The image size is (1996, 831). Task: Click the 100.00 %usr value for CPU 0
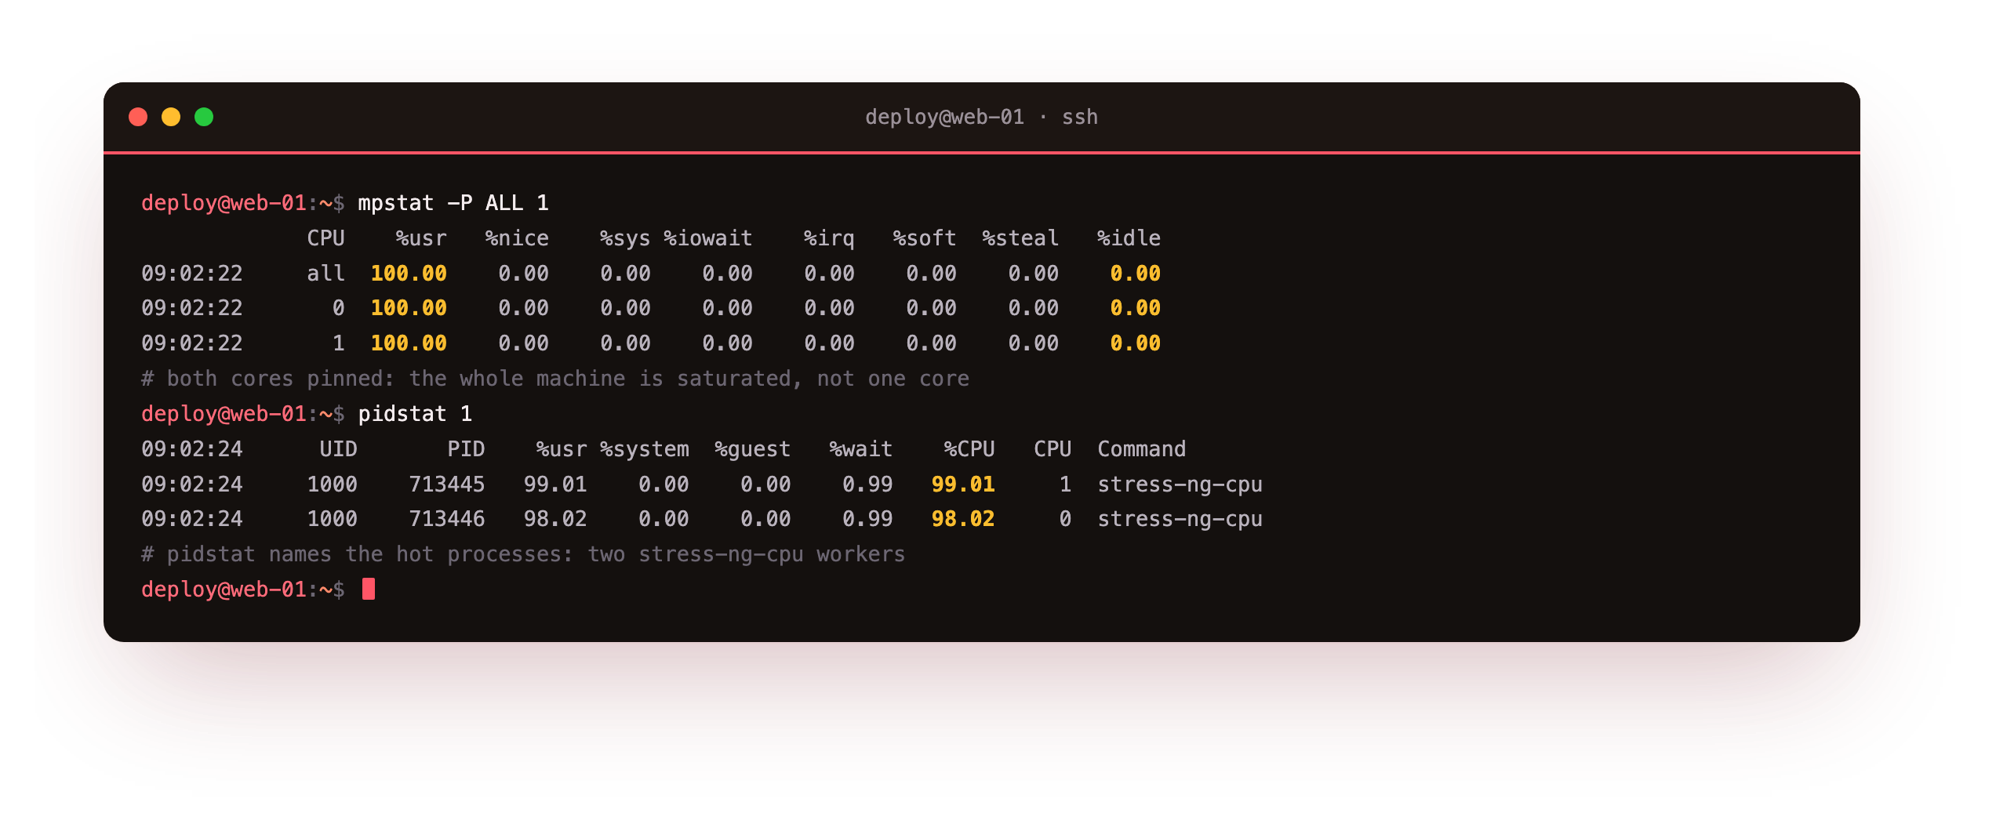tap(409, 308)
